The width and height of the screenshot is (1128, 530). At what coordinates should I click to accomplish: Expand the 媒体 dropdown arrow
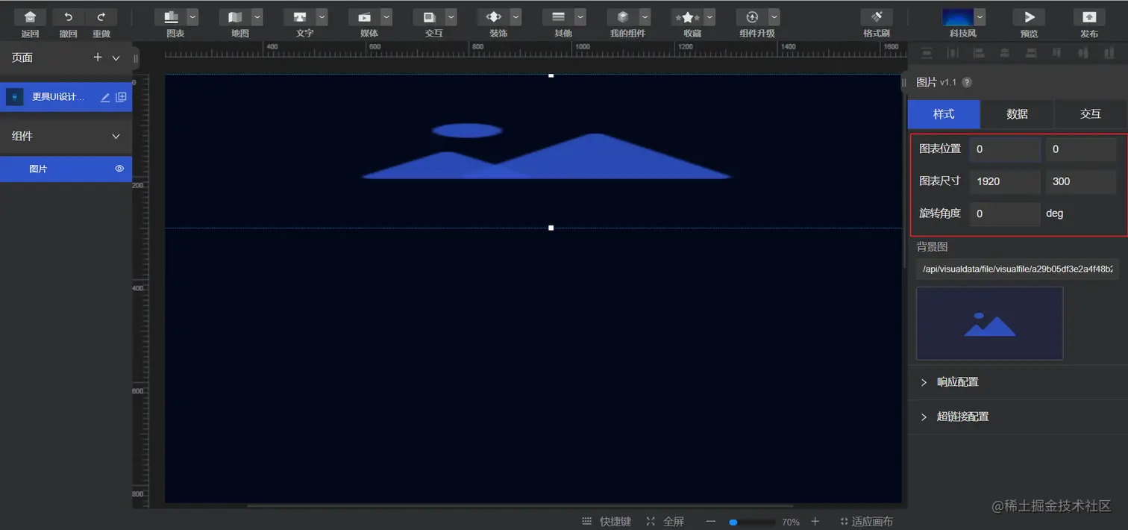[x=386, y=17]
